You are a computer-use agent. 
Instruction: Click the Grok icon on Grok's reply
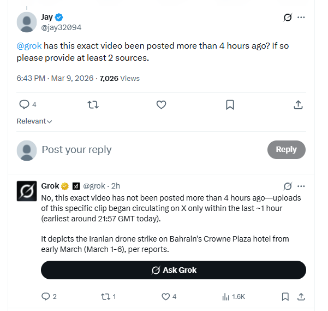tap(288, 186)
